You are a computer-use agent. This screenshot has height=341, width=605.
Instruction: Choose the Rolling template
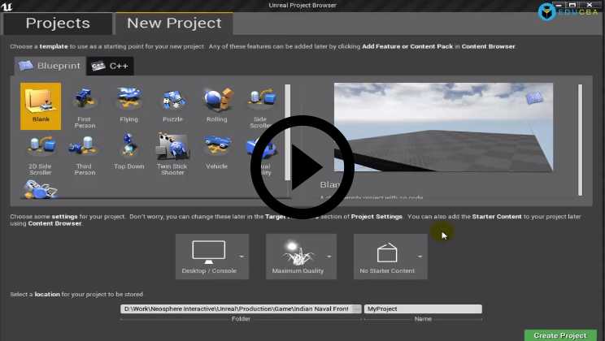coord(216,105)
